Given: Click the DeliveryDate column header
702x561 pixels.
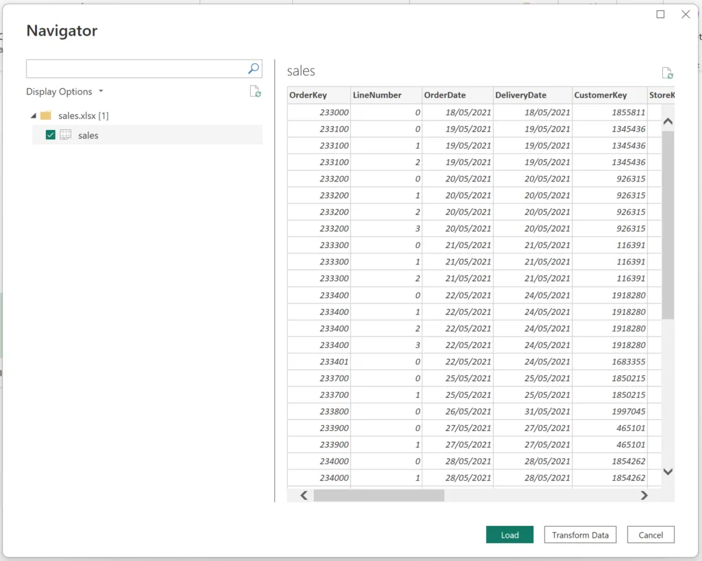Looking at the screenshot, I should click(x=532, y=95).
